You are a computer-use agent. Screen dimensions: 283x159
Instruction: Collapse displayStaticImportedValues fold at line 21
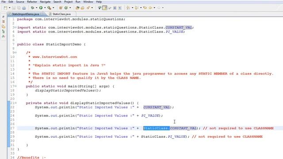(x=15, y=103)
